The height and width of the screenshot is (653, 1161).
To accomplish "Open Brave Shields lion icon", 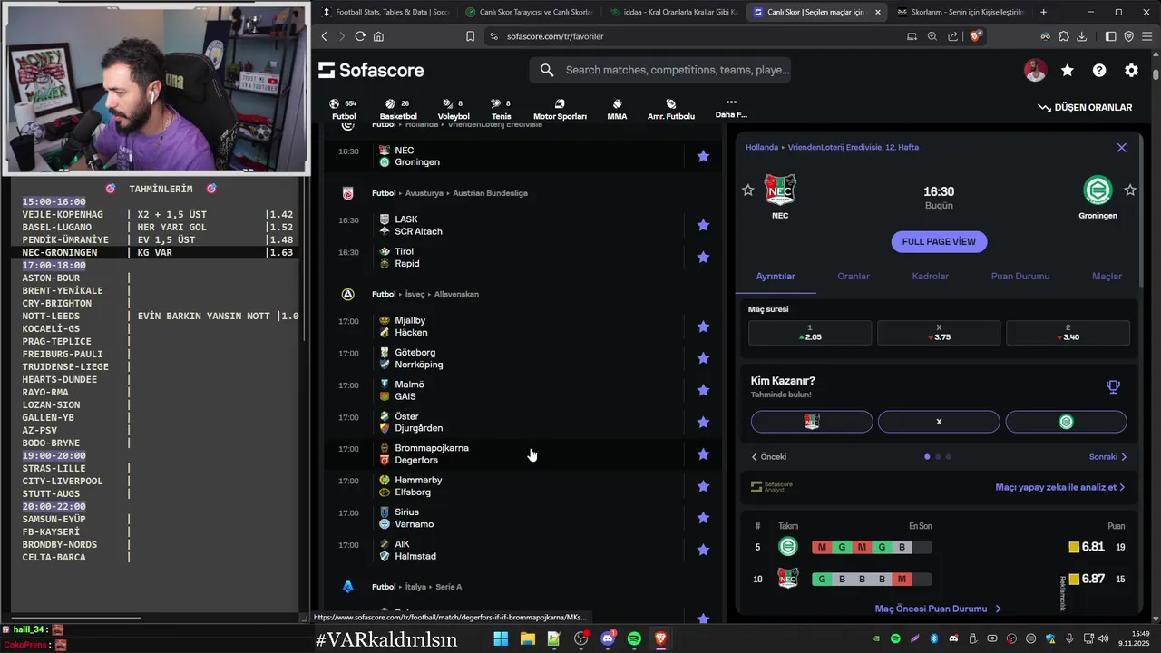I will click(x=976, y=36).
